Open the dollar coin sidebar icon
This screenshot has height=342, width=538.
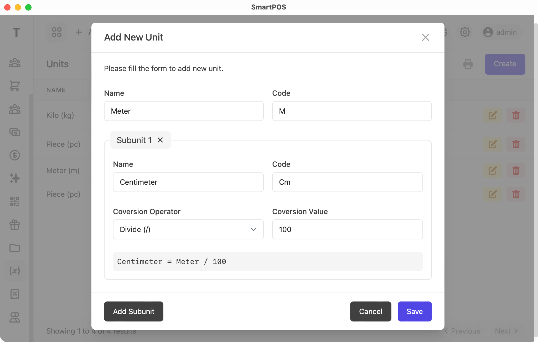[x=15, y=155]
